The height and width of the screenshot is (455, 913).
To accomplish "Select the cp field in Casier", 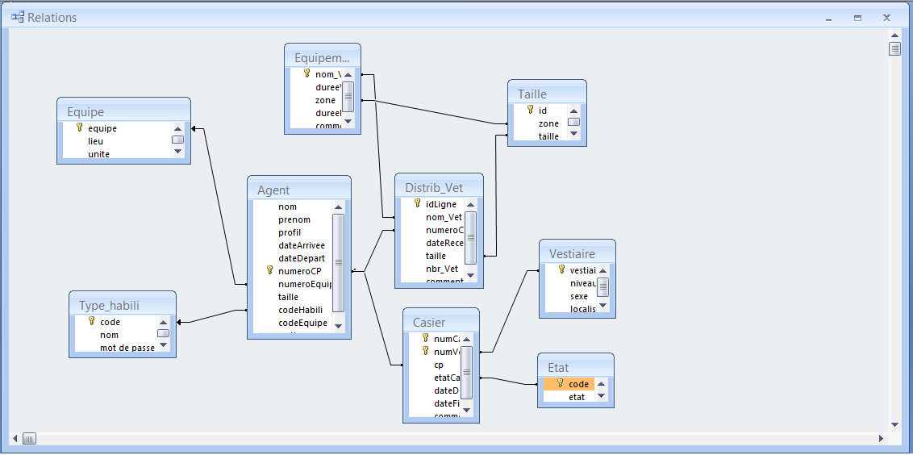I will point(439,365).
